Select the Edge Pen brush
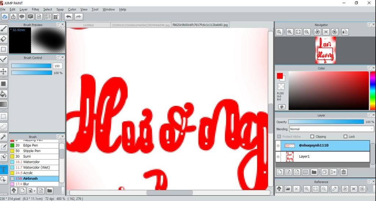Image resolution: width=376 pixels, height=201 pixels. coord(34,145)
